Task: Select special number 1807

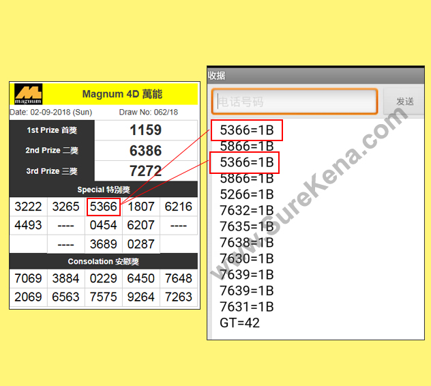Action: click(x=141, y=207)
